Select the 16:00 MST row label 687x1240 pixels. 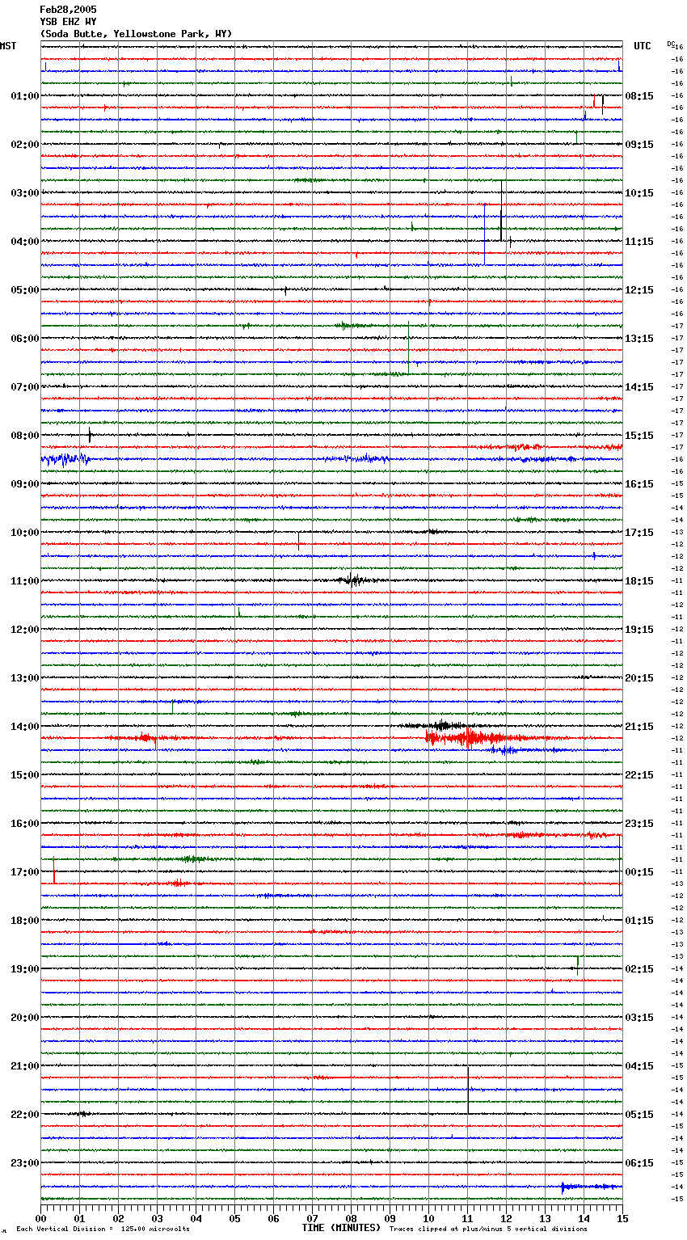[x=25, y=824]
